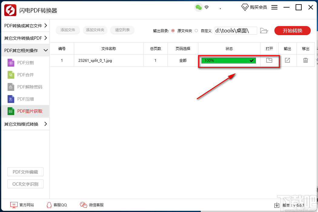
Task: Remove file with trash icon
Action: (x=305, y=60)
